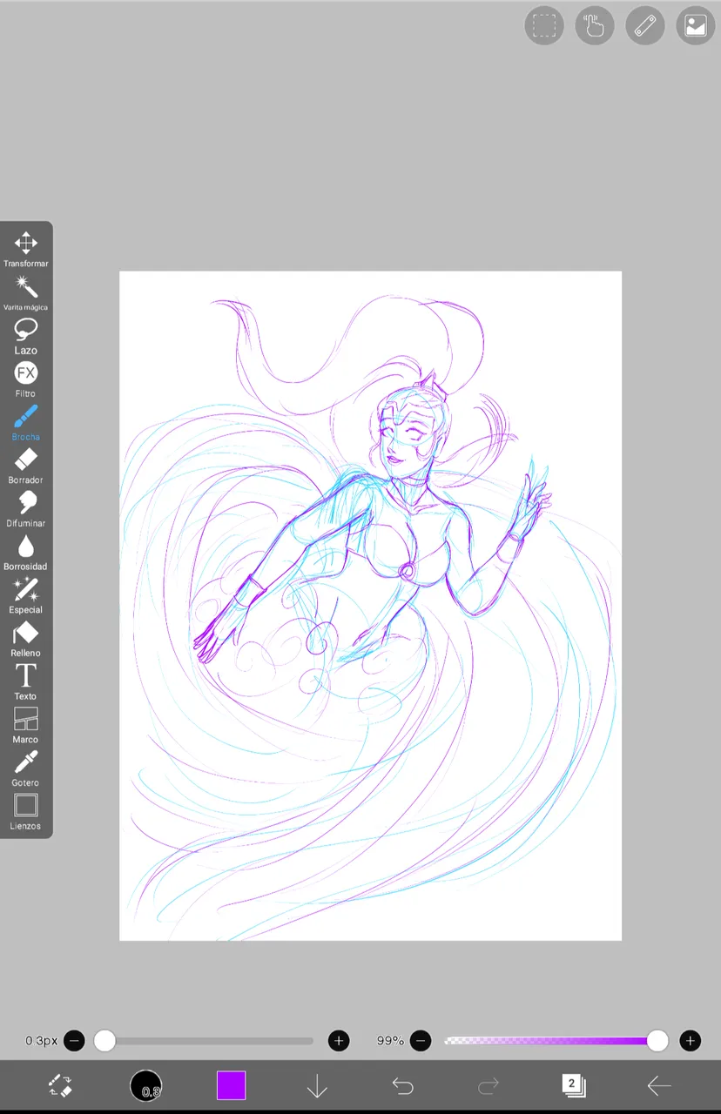Open the layers panel showing 2
The width and height of the screenshot is (721, 1114).
tap(574, 1085)
